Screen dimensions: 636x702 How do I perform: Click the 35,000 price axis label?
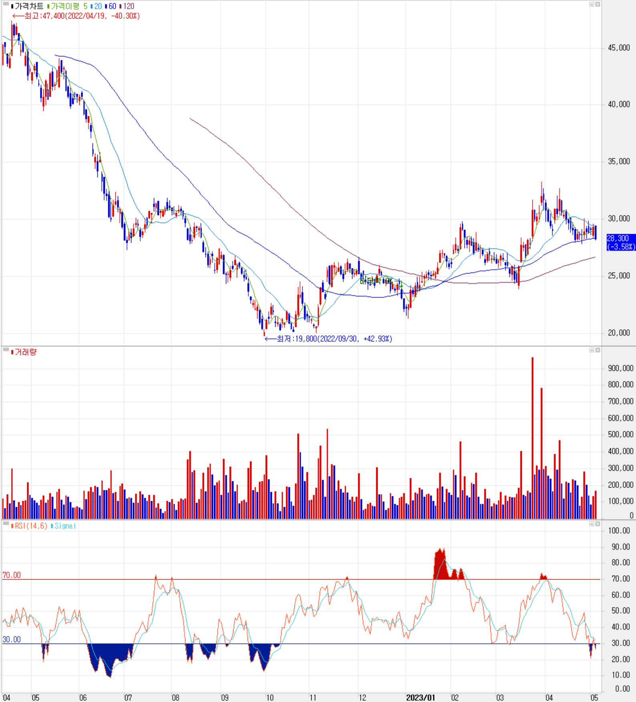pyautogui.click(x=619, y=161)
